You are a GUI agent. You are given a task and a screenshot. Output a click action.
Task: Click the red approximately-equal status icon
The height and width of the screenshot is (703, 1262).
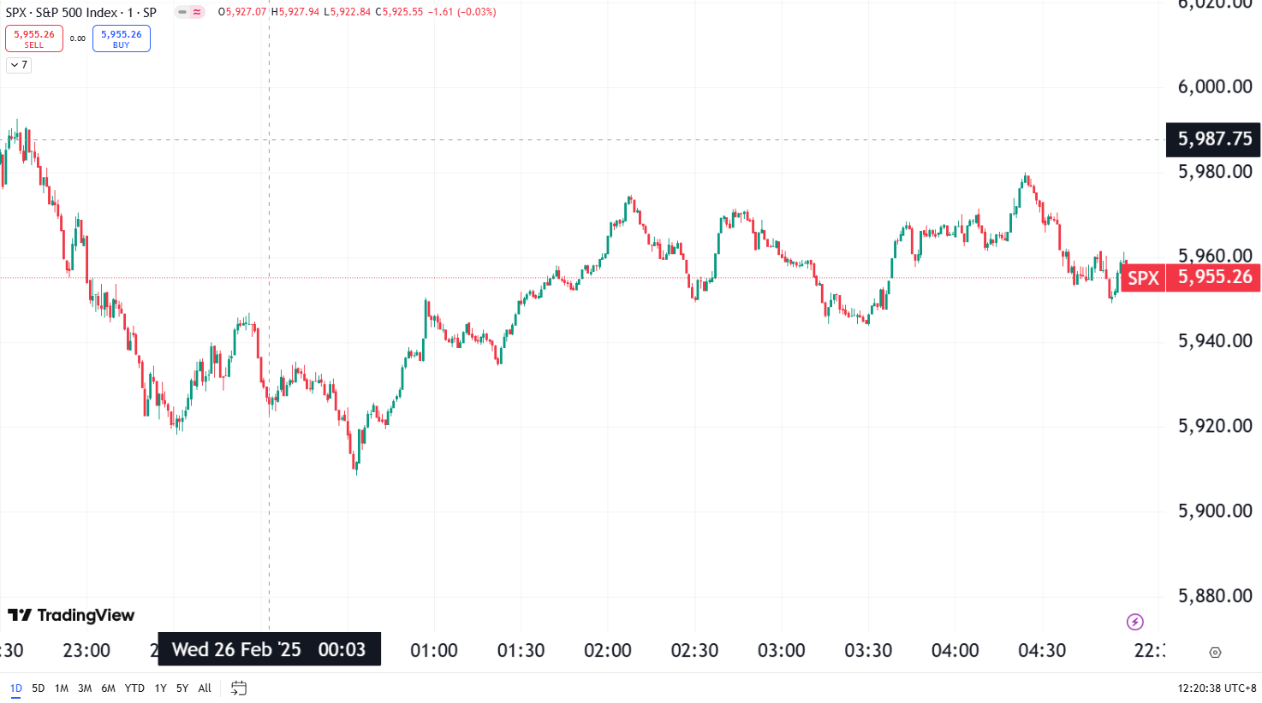pyautogui.click(x=198, y=12)
